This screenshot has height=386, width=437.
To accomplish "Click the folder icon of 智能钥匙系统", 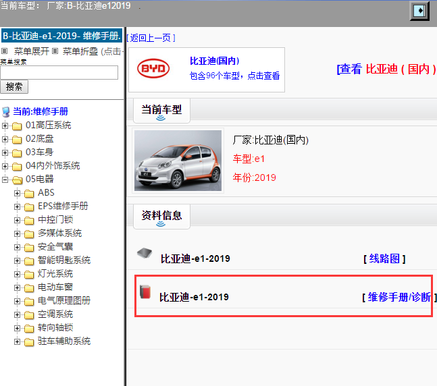I will point(29,261).
